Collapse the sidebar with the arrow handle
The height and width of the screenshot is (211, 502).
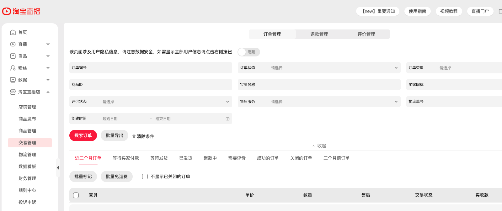click(x=58, y=168)
